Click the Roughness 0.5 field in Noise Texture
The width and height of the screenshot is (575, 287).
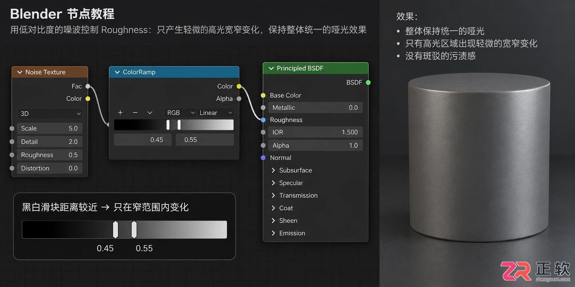click(50, 155)
